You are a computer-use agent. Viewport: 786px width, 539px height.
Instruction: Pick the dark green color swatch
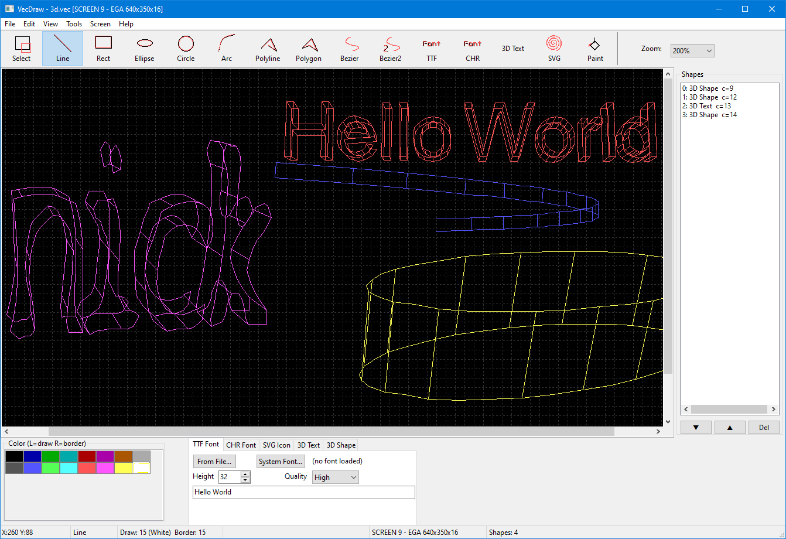[x=50, y=456]
